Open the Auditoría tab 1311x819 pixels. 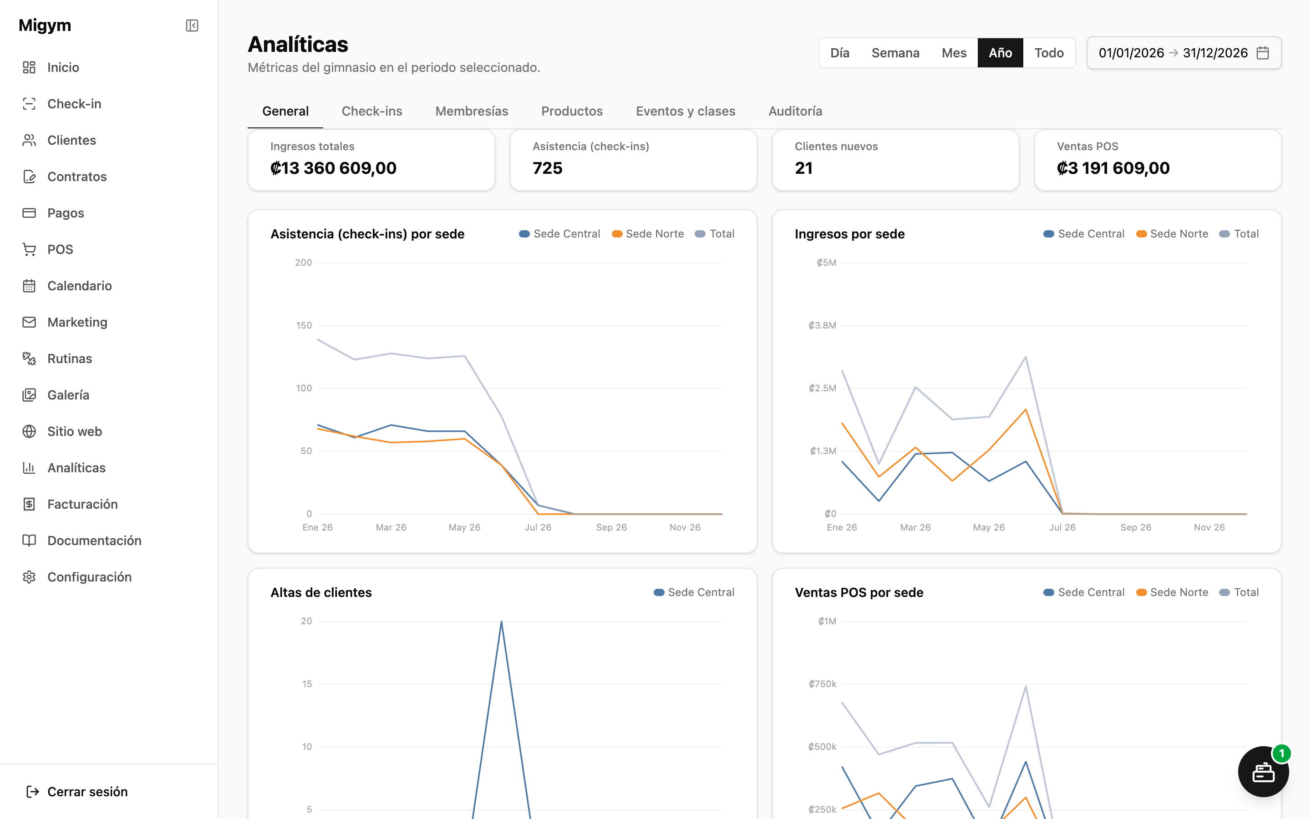point(795,111)
